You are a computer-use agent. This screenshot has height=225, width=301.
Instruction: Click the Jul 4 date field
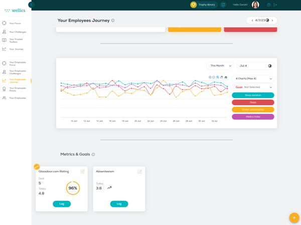click(x=255, y=66)
